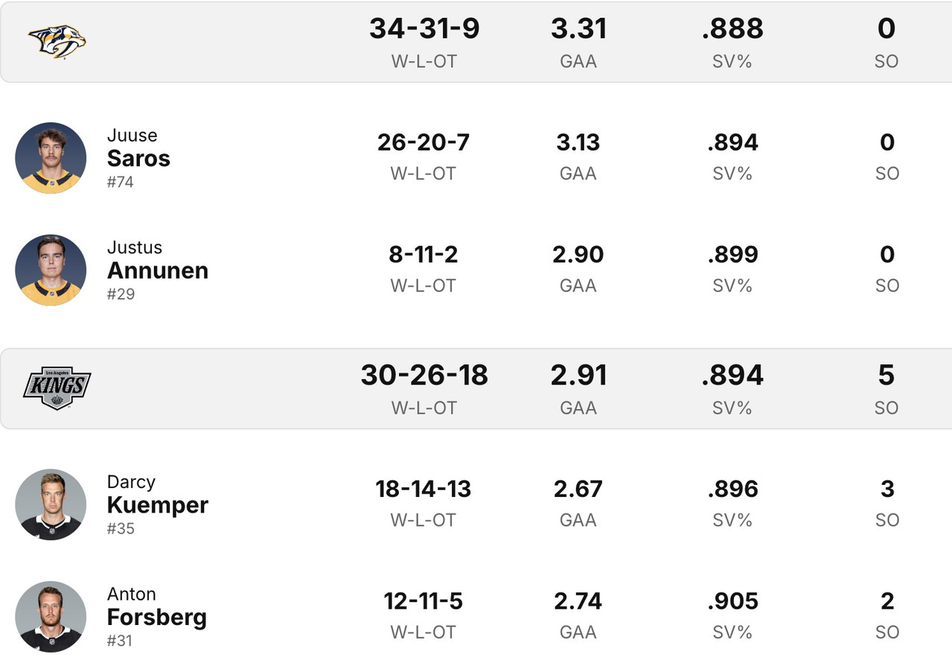The width and height of the screenshot is (952, 669).
Task: Click Kuemper's 3 shutouts value
Action: (x=886, y=489)
